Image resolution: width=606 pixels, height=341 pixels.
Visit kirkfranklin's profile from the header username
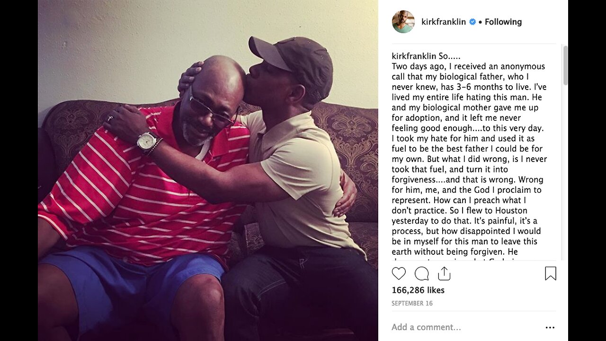point(444,22)
